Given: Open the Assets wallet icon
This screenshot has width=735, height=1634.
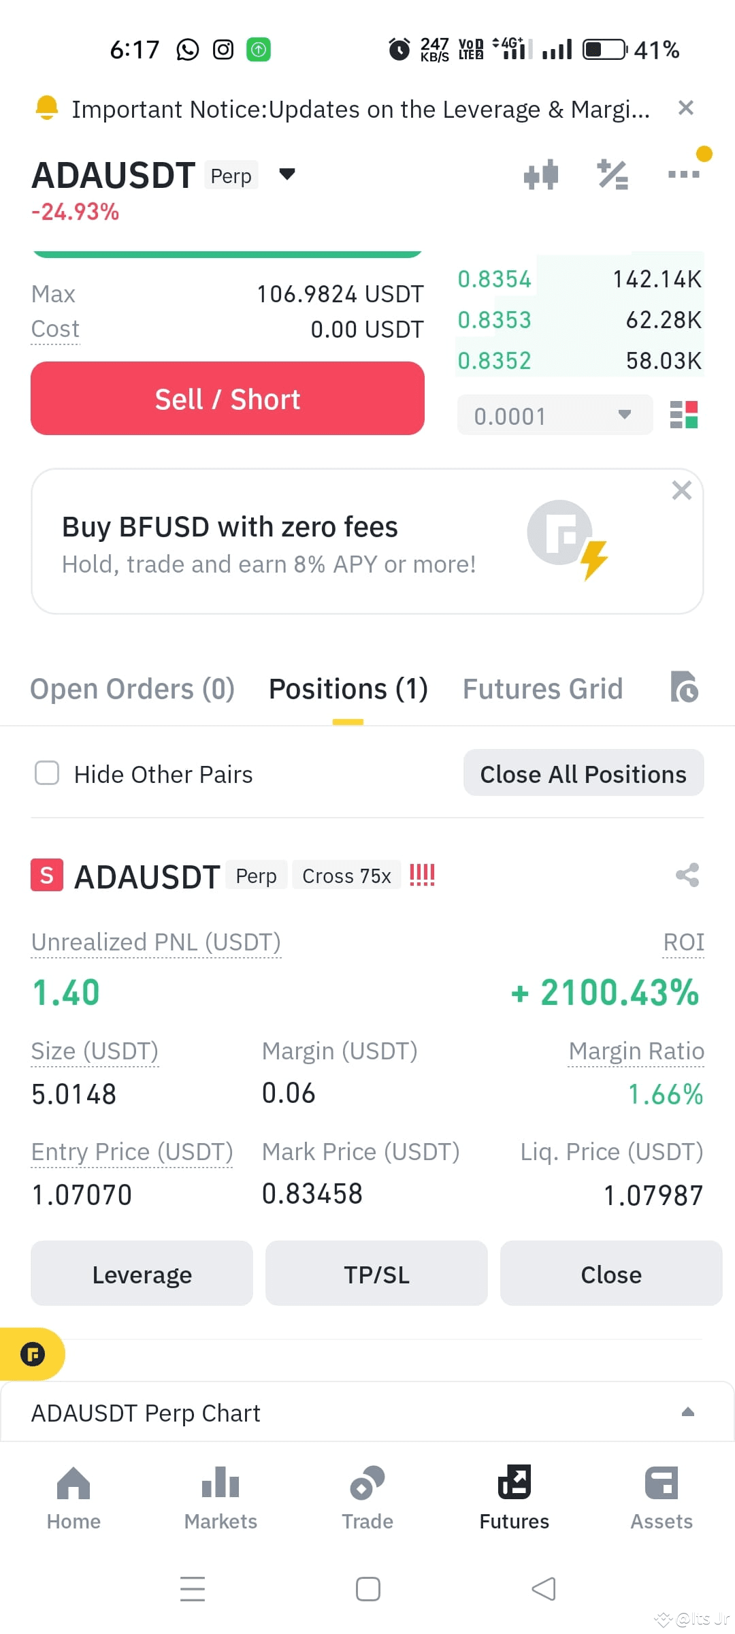Looking at the screenshot, I should click(661, 1483).
